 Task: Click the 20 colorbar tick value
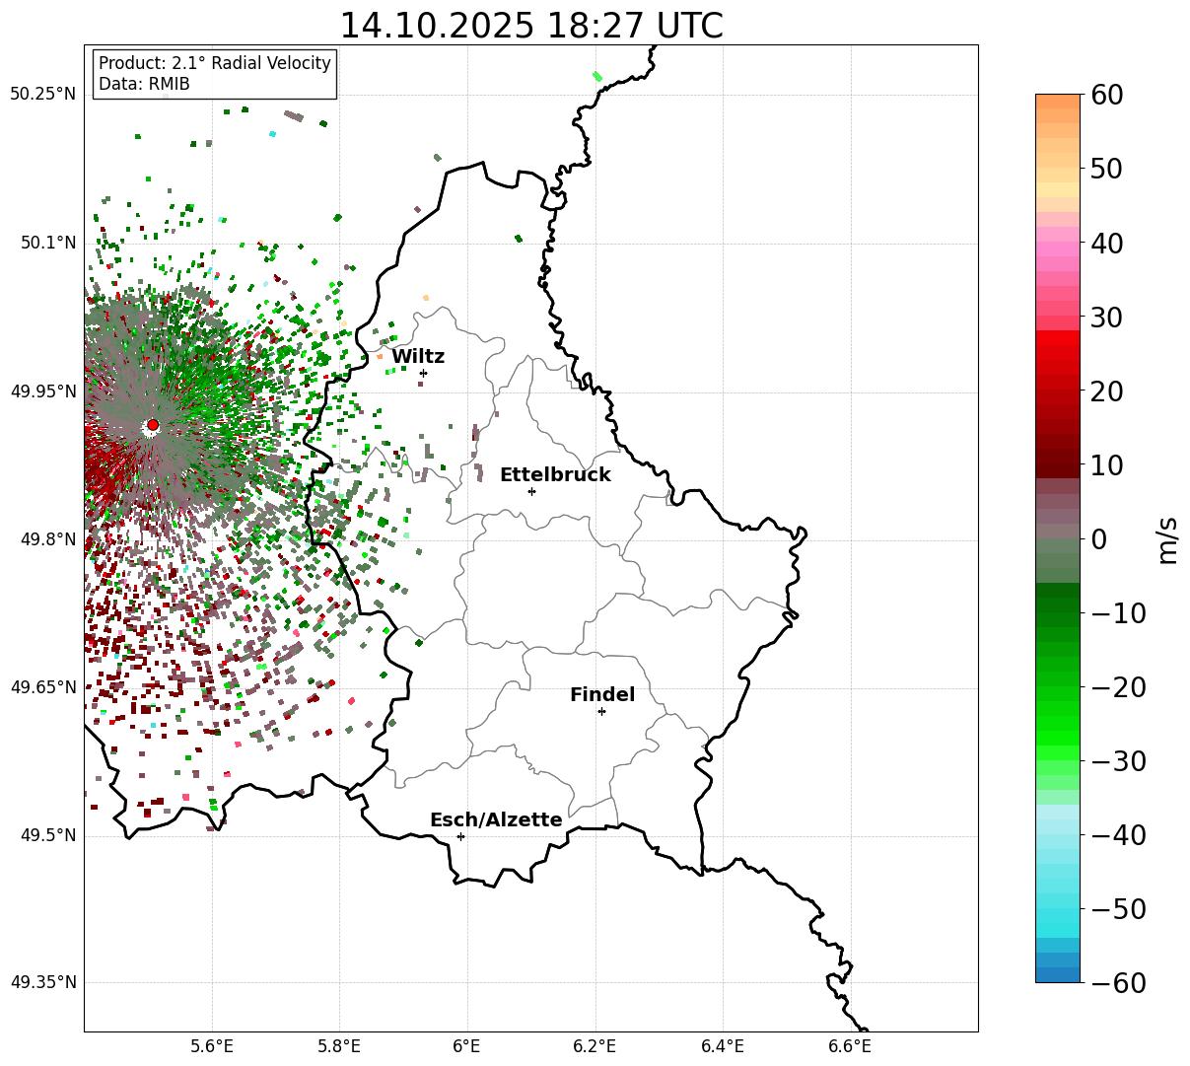pos(1106,391)
